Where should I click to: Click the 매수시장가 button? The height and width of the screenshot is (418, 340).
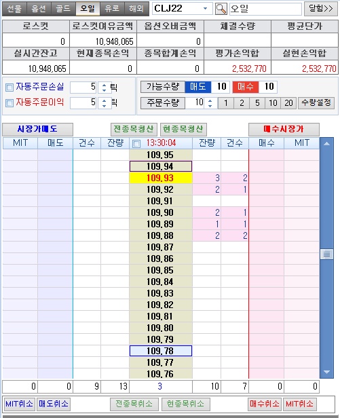(x=284, y=130)
